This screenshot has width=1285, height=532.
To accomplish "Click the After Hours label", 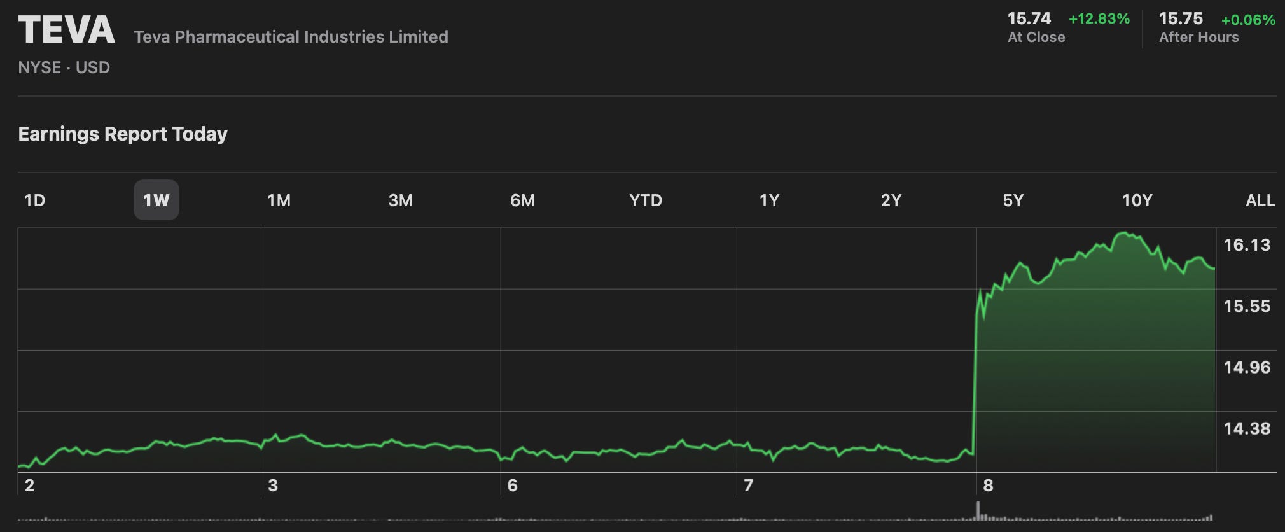I will point(1199,38).
